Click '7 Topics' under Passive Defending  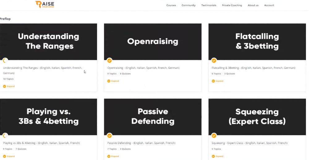112,149
